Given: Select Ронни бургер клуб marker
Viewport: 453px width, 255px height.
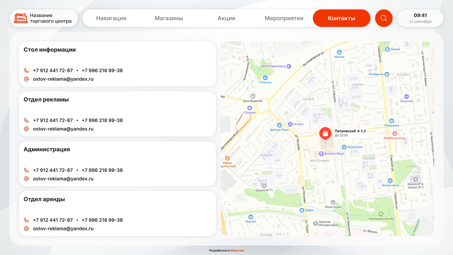Looking at the screenshot, I should [227, 158].
